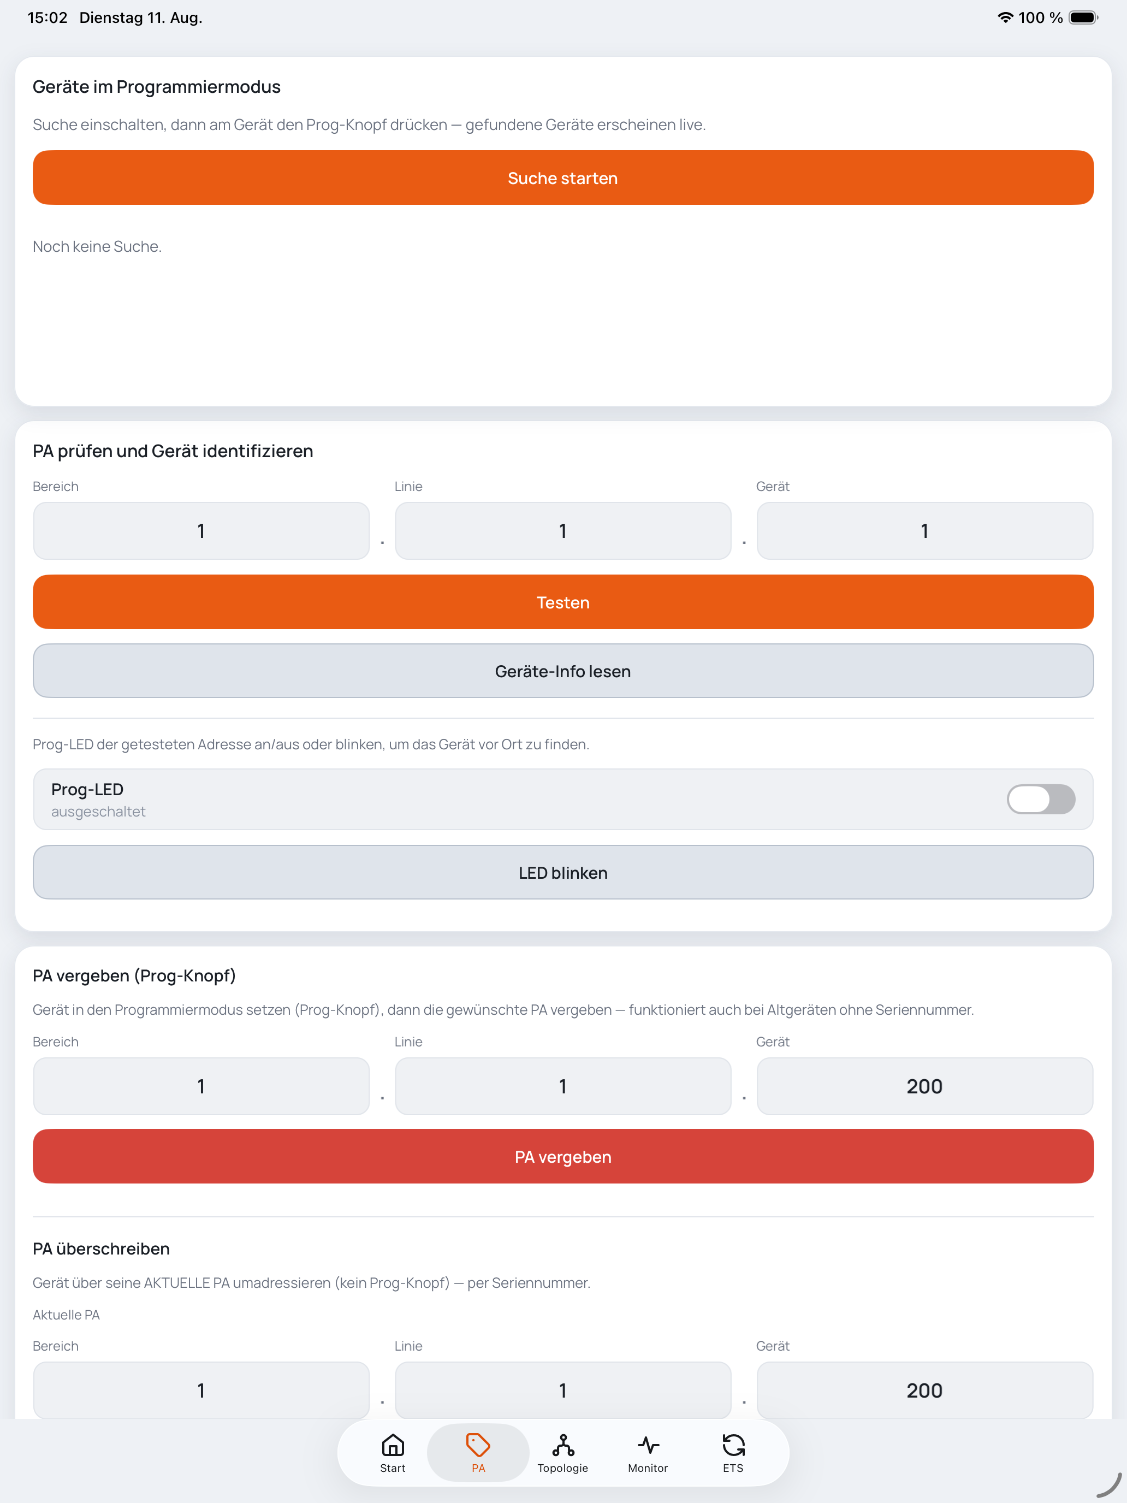Screen dimensions: 1127x1503
Task: Click the LED blinken button
Action: click(563, 872)
